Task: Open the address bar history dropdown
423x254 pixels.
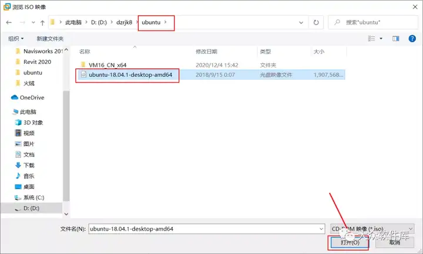Action: tap(301, 23)
